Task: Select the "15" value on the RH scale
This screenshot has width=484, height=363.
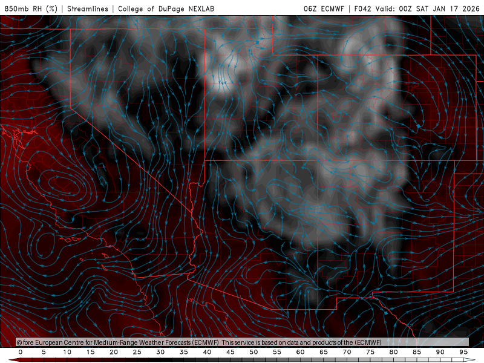Action: (90, 352)
